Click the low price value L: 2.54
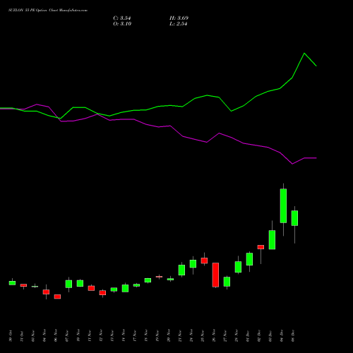 [179, 24]
